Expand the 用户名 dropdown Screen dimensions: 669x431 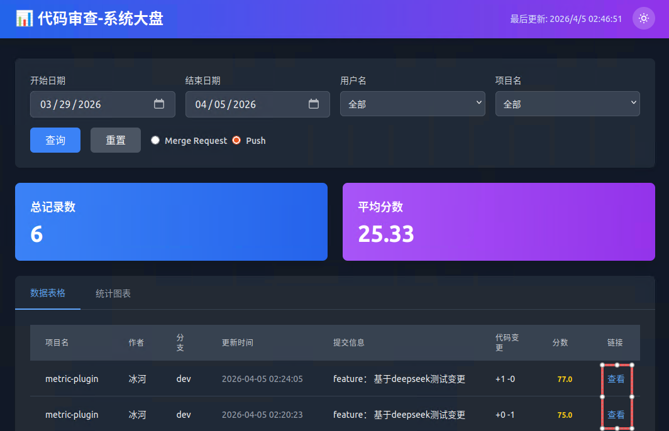click(x=412, y=104)
